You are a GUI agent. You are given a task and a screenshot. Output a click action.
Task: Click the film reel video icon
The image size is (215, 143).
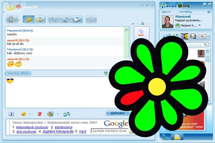tap(193, 36)
